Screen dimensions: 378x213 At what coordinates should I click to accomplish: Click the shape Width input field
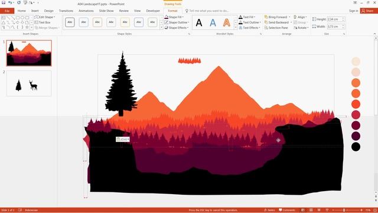(336, 26)
